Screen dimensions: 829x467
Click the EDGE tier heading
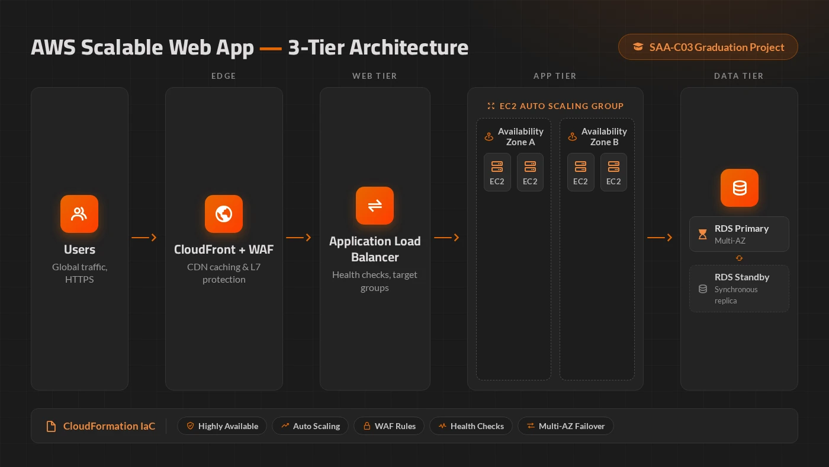pos(224,76)
